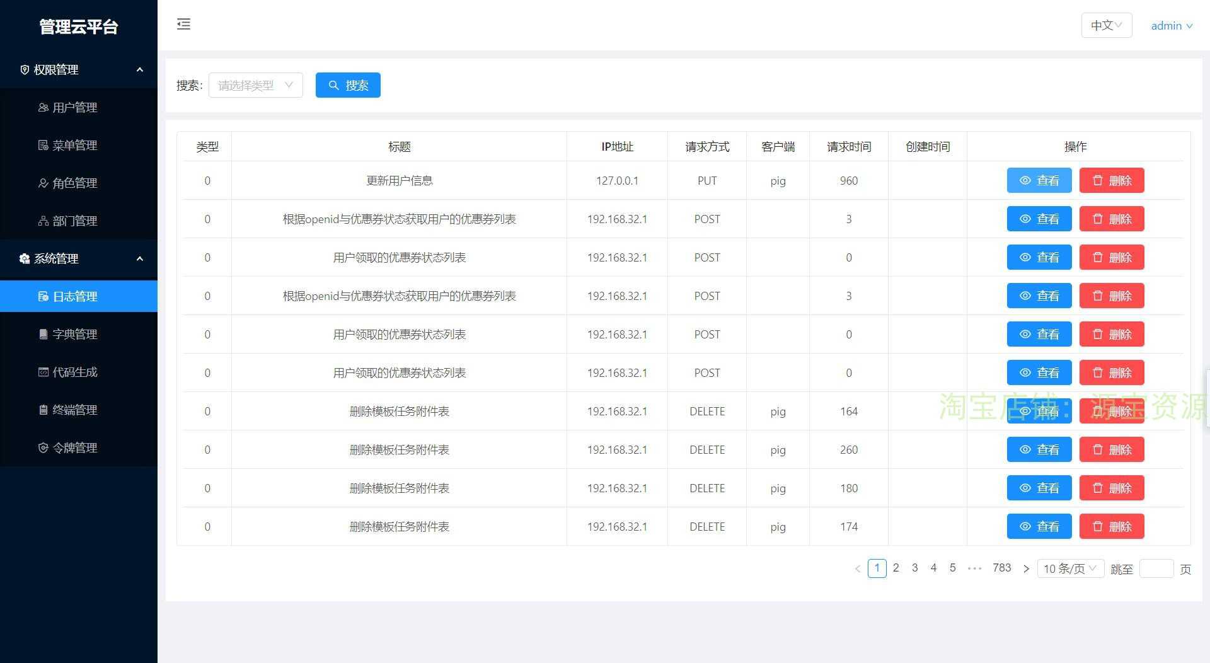Click the next page arrow in pagination
The image size is (1210, 663).
pos(1026,568)
